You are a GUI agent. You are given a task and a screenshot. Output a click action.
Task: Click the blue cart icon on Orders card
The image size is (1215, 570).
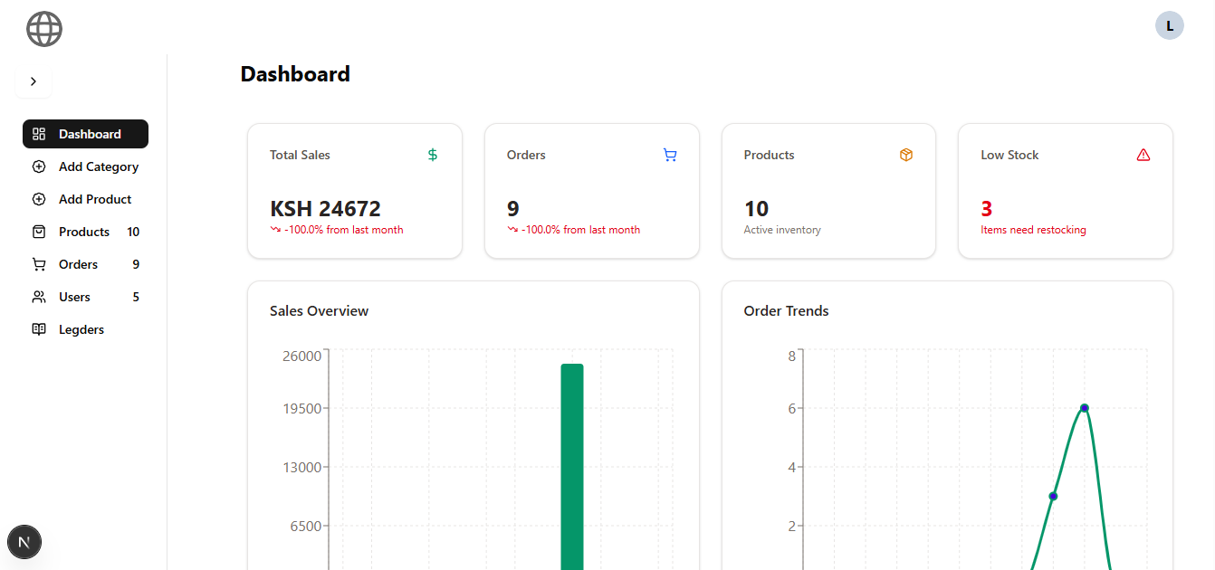click(670, 155)
